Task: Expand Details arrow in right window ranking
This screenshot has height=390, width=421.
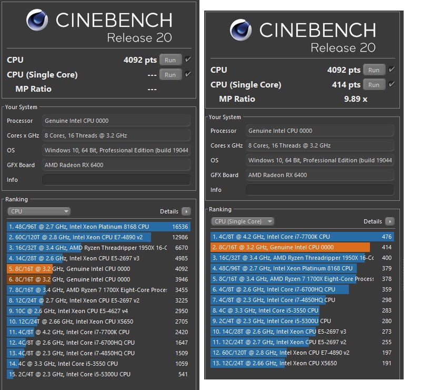Action: [389, 221]
